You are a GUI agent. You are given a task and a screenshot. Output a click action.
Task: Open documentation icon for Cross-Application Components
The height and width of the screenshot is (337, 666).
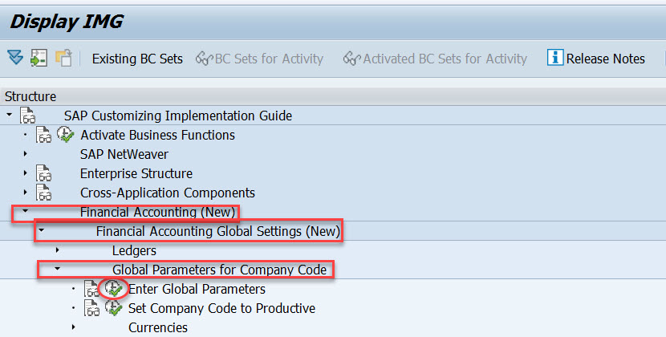click(43, 193)
